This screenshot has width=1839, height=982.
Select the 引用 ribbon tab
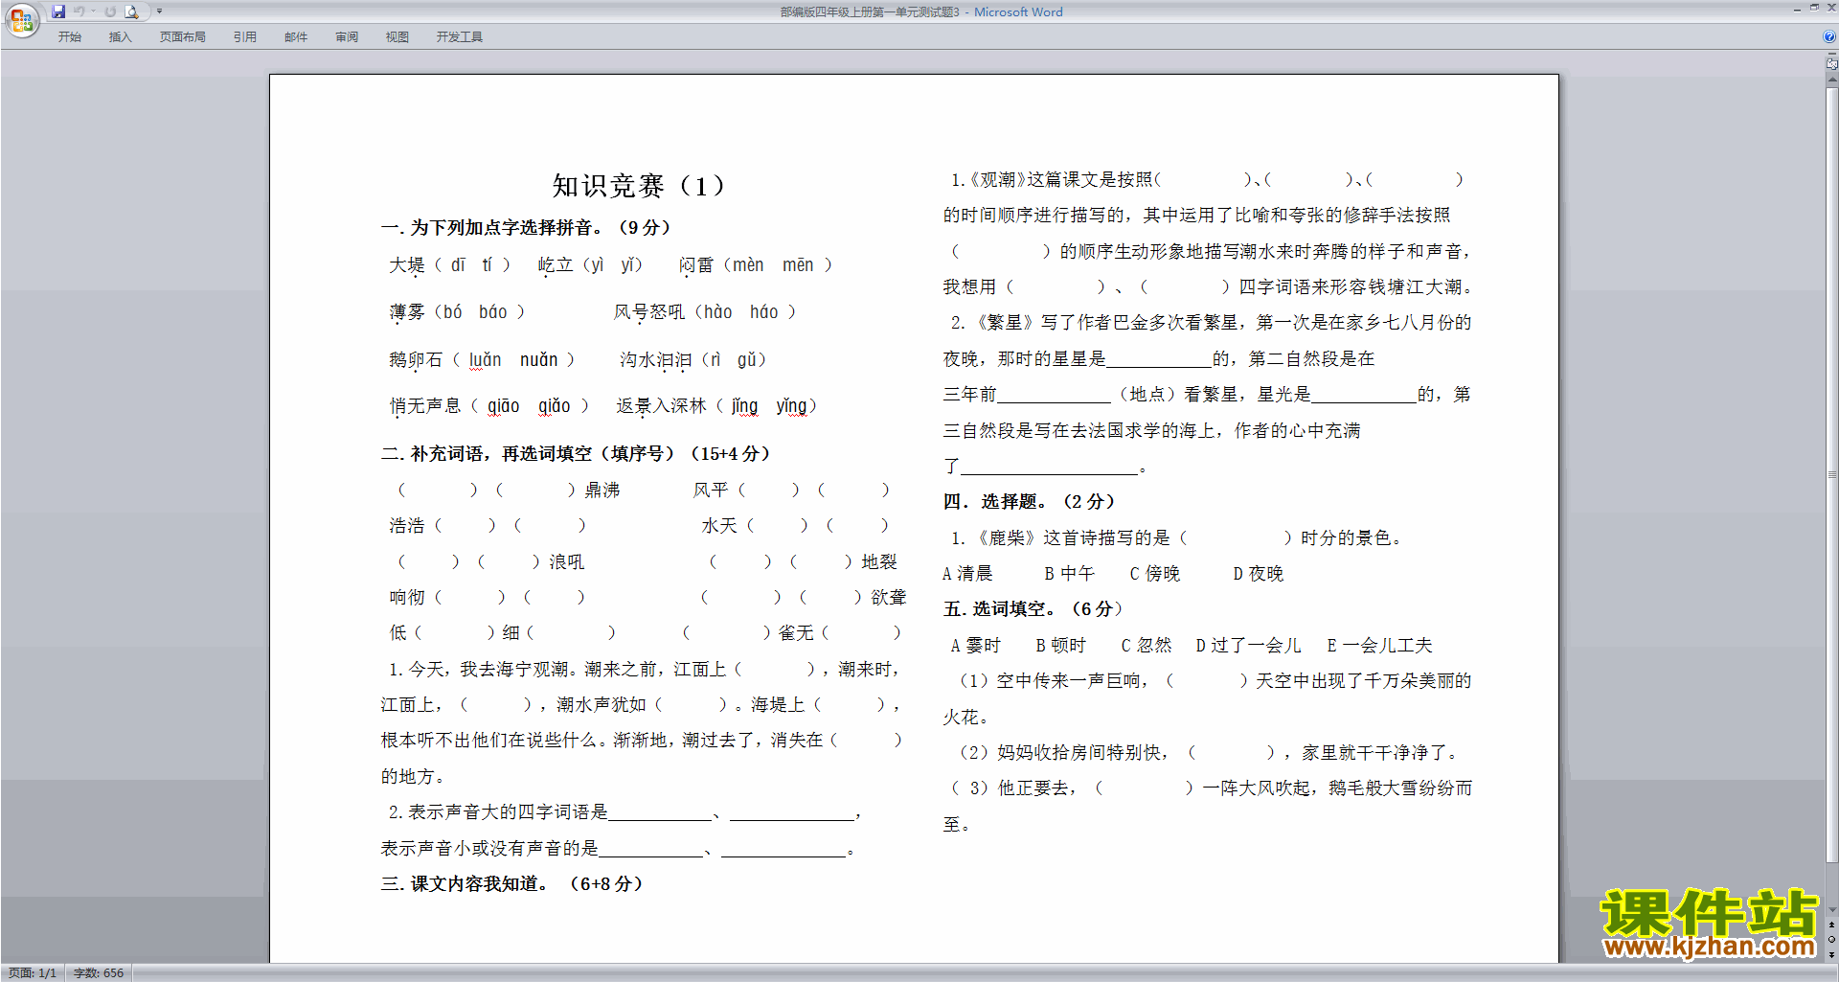tap(244, 37)
